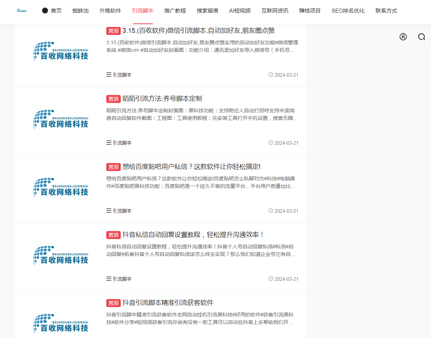Click 引流脚本 category under 抖音私信自动回复 article
431x338 pixels.
tap(122, 279)
